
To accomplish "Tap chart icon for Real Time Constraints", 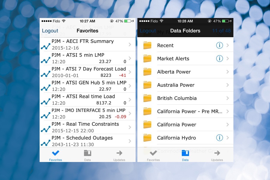I will [46, 129].
